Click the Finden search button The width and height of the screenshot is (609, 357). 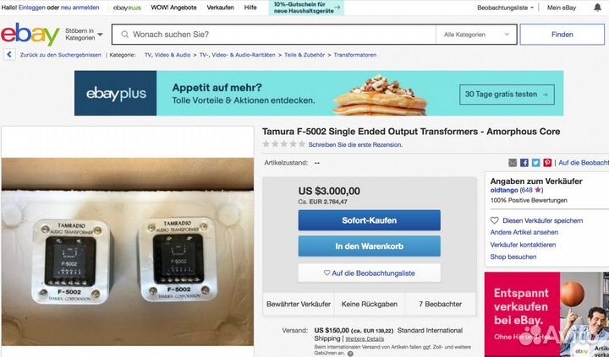562,35
